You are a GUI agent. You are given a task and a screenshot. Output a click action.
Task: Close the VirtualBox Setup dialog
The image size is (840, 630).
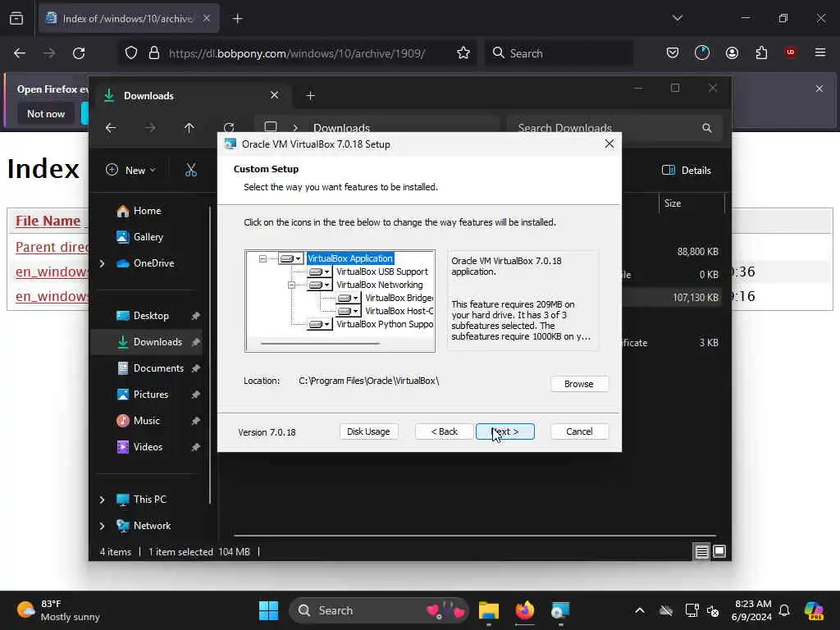(609, 144)
